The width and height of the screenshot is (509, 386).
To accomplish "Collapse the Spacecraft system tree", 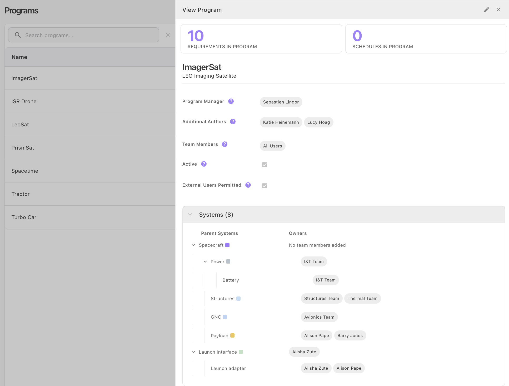I will [193, 245].
